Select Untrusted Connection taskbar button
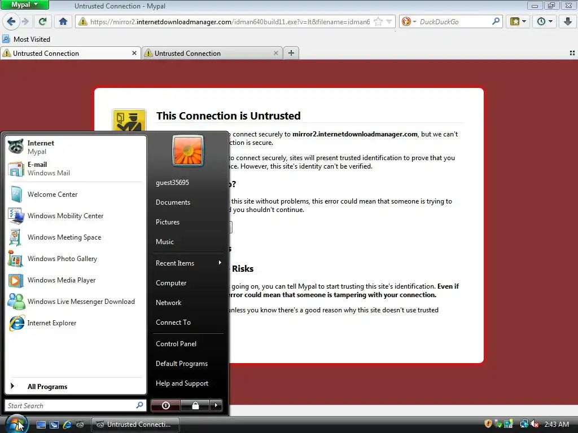The image size is (578, 433). [135, 425]
